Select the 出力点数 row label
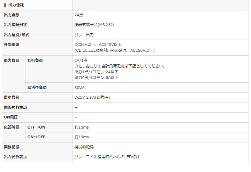This screenshot has height=172, width=251. [x=12, y=15]
